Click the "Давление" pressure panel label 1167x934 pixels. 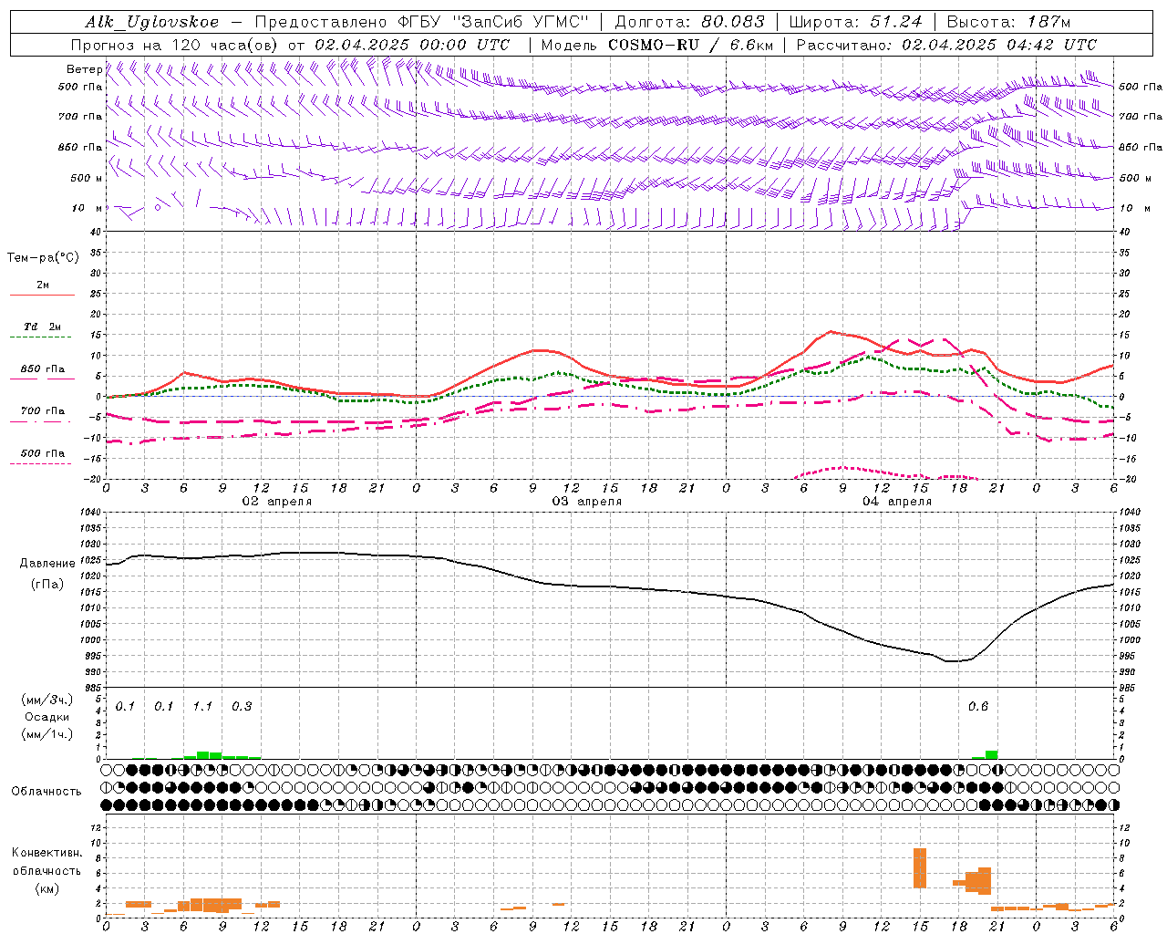47,564
